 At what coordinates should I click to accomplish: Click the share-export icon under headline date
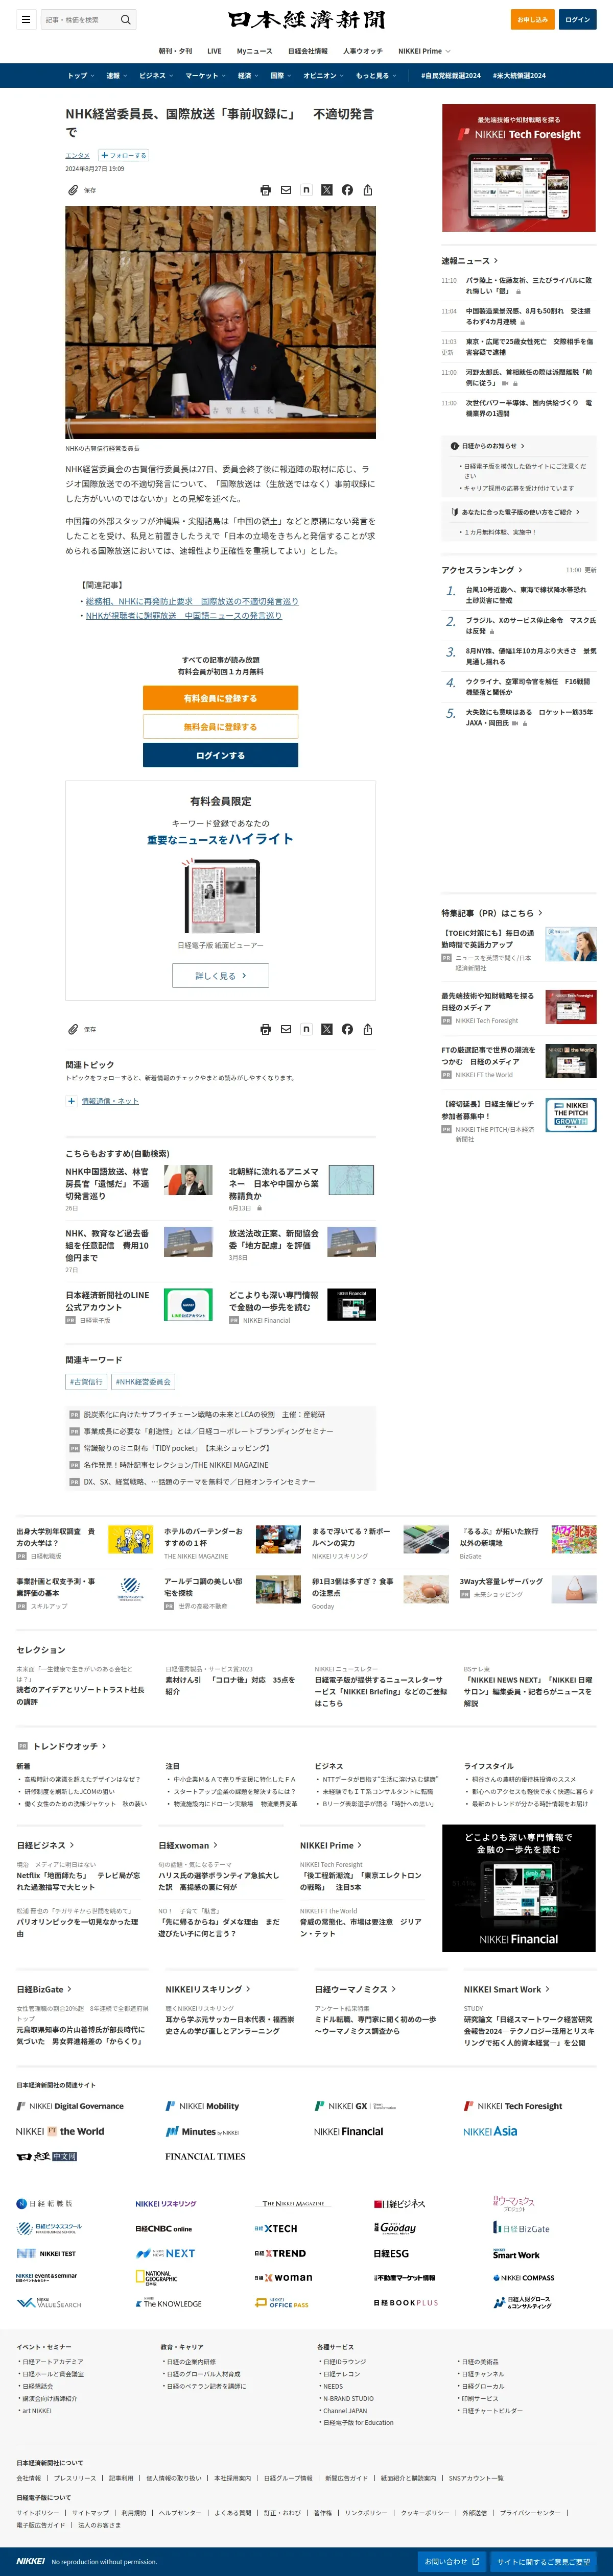(368, 190)
